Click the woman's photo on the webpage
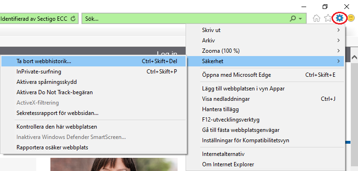Screen dimensions: 358x171 [114, 164]
